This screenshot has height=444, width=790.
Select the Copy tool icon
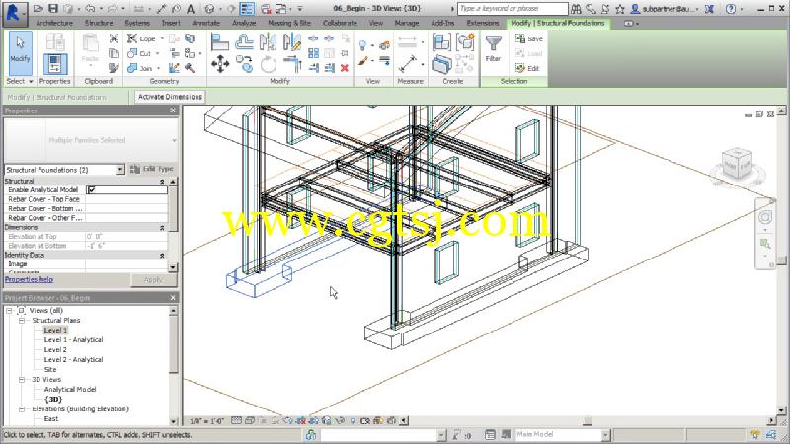[x=244, y=64]
